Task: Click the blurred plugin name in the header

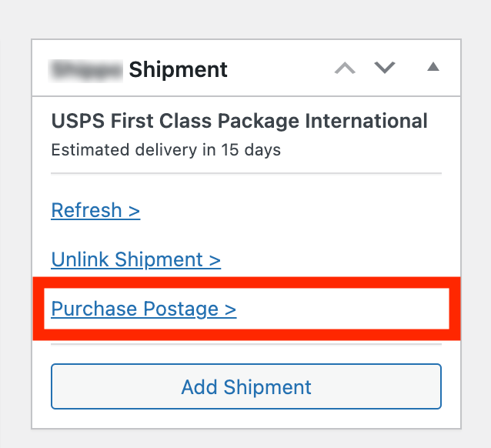Action: (86, 69)
